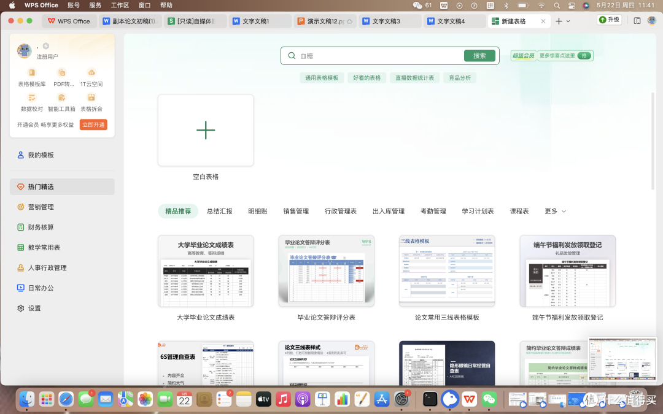The width and height of the screenshot is (663, 414).
Task: Open the 论文常用三线表格模板 thumbnail
Action: tap(447, 271)
